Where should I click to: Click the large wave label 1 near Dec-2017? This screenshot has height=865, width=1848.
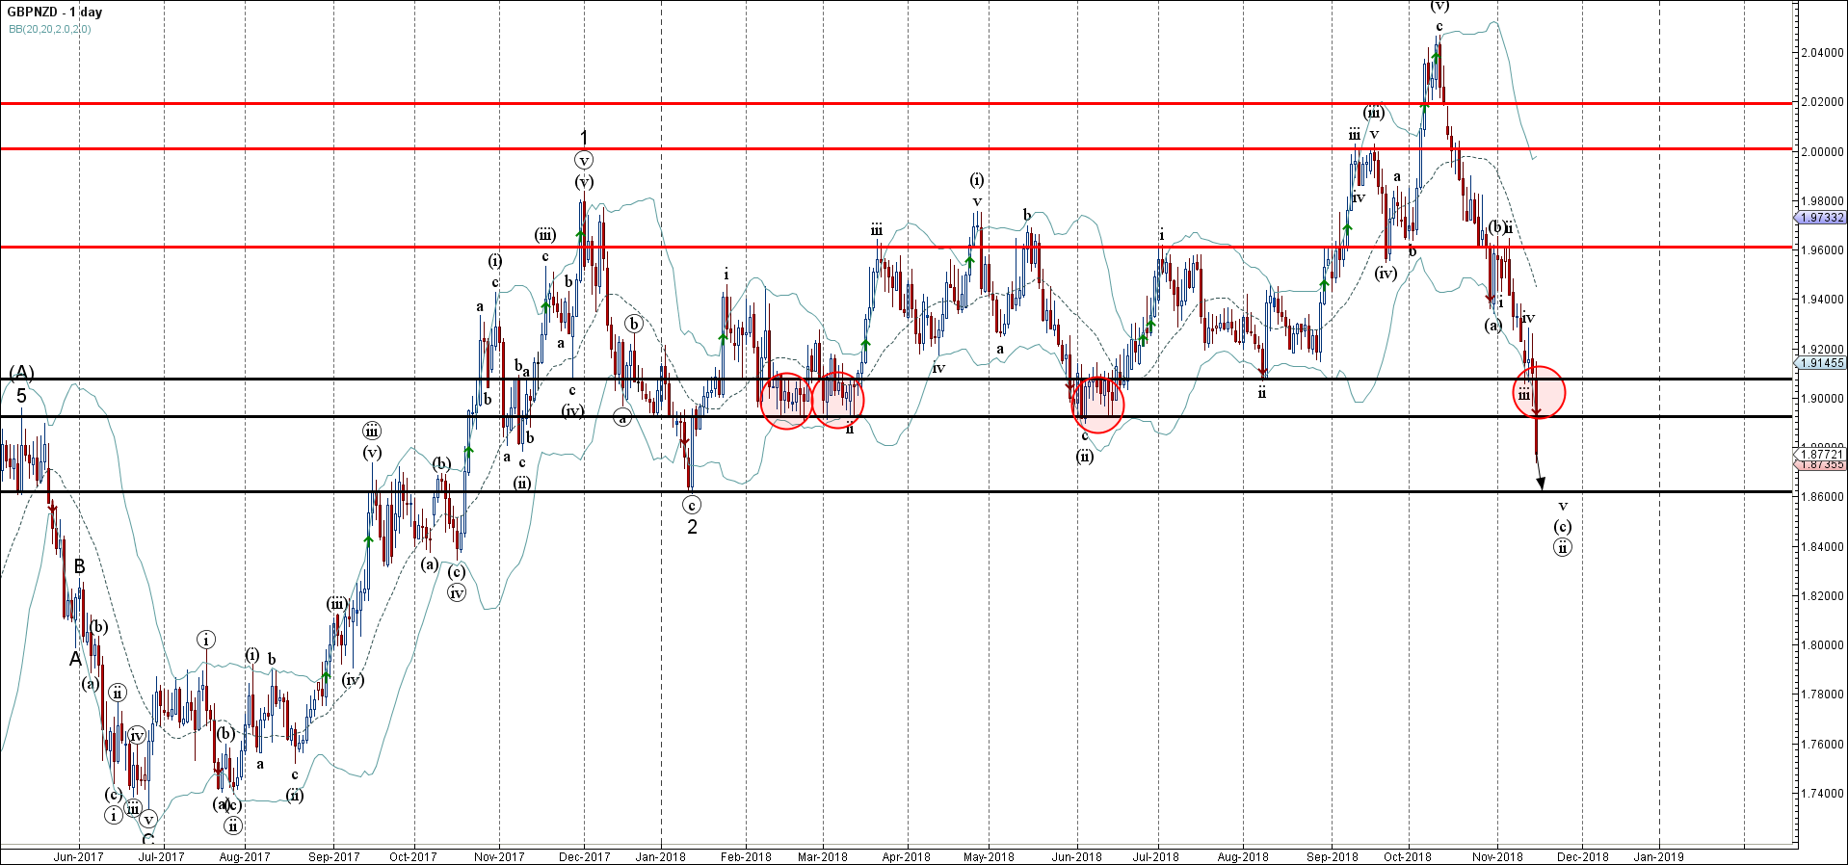point(583,139)
